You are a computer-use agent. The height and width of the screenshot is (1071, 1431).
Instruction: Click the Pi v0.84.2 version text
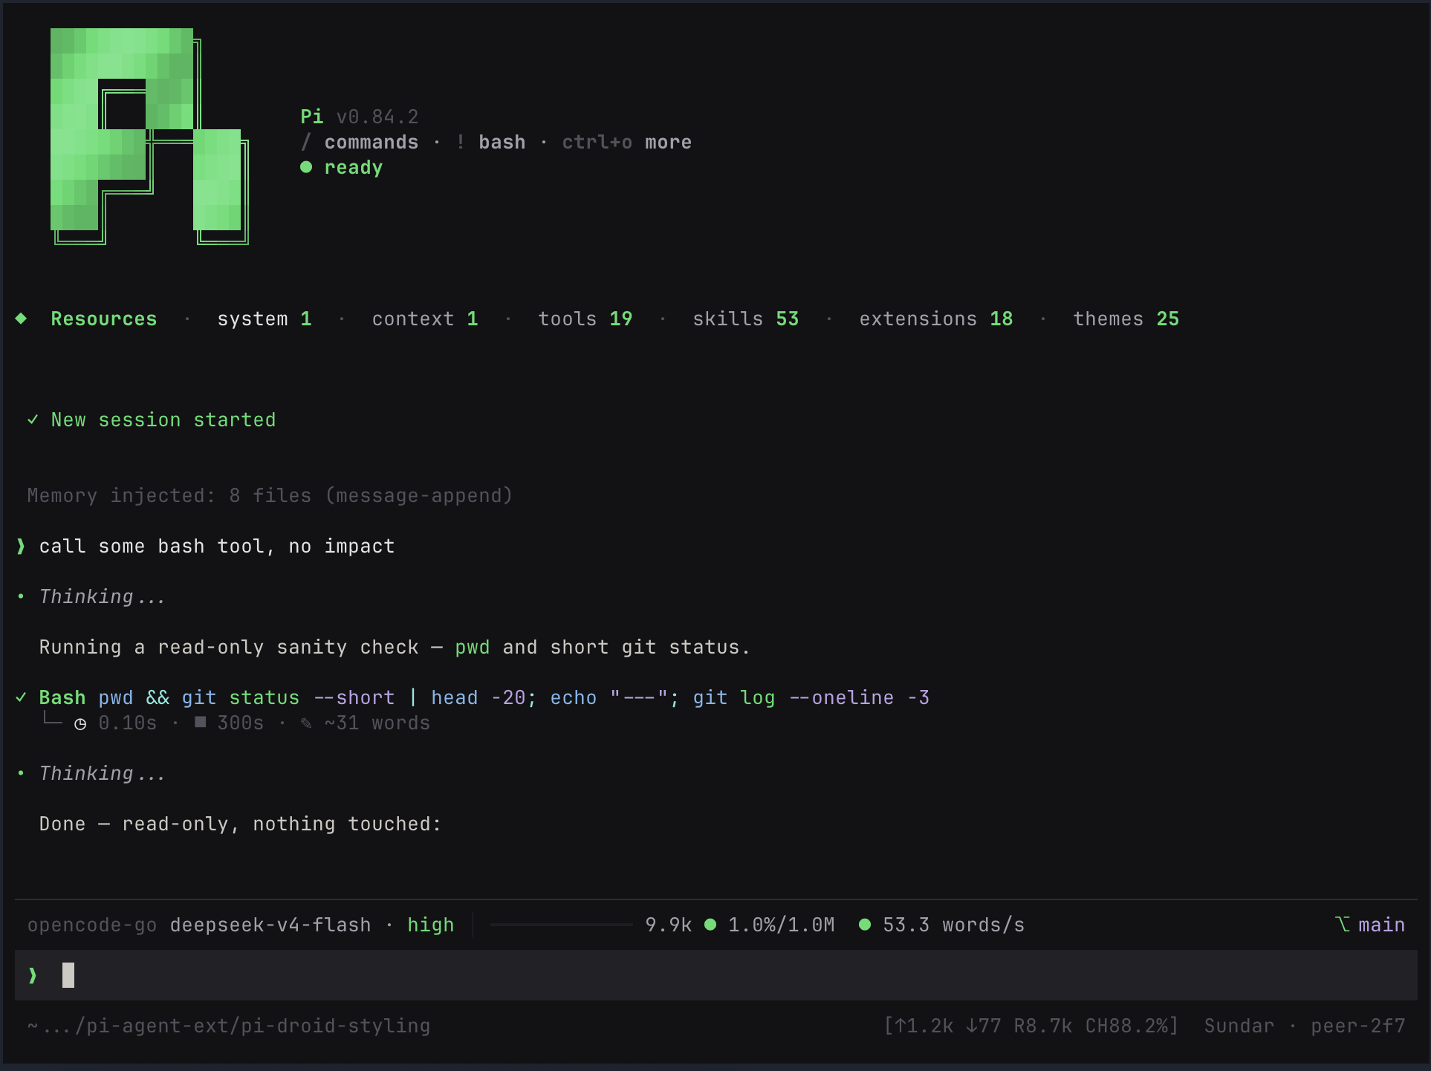(360, 117)
